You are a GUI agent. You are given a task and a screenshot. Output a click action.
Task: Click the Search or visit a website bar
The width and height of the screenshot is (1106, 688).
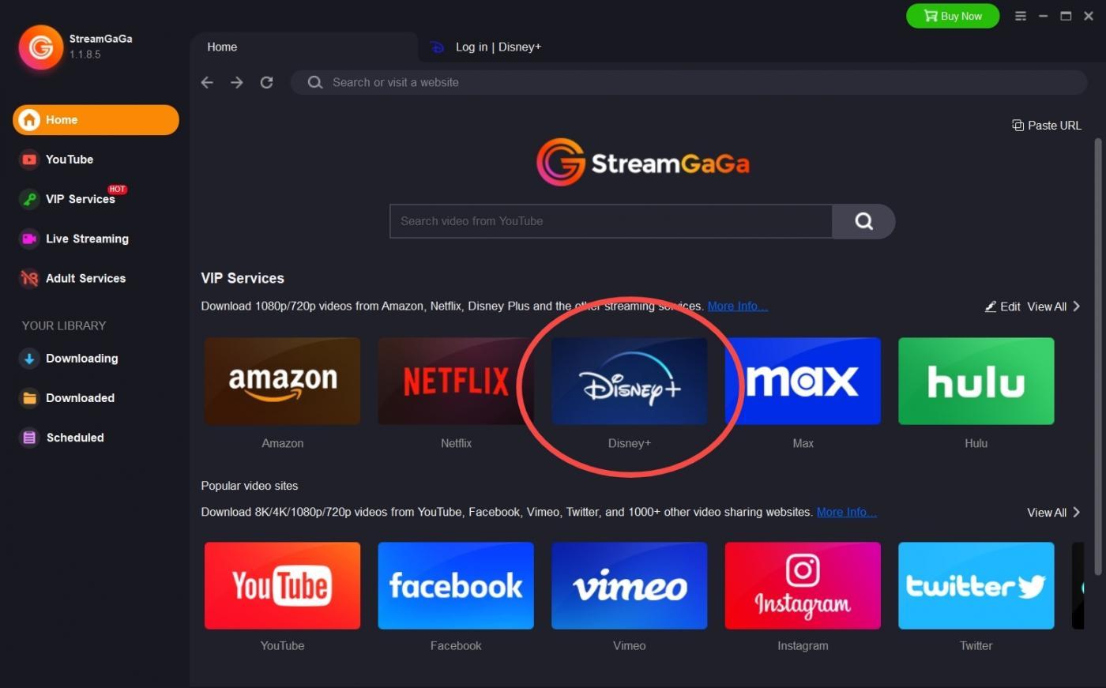[x=689, y=82]
